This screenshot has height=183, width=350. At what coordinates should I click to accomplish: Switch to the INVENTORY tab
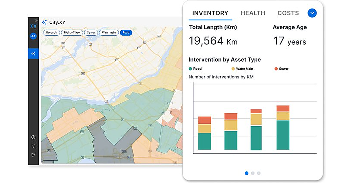pos(210,13)
